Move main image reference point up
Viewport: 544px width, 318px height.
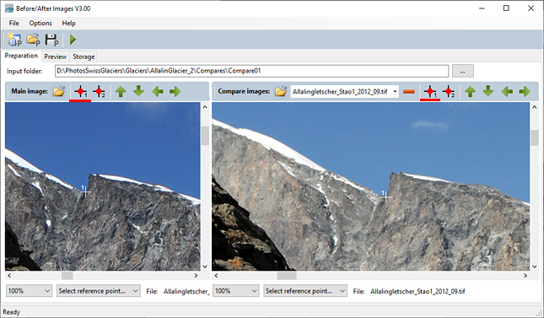click(x=121, y=92)
